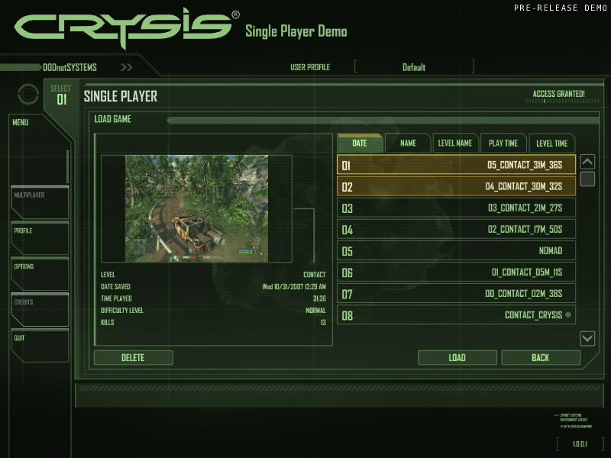Open the CREDITS menu item

click(x=40, y=310)
